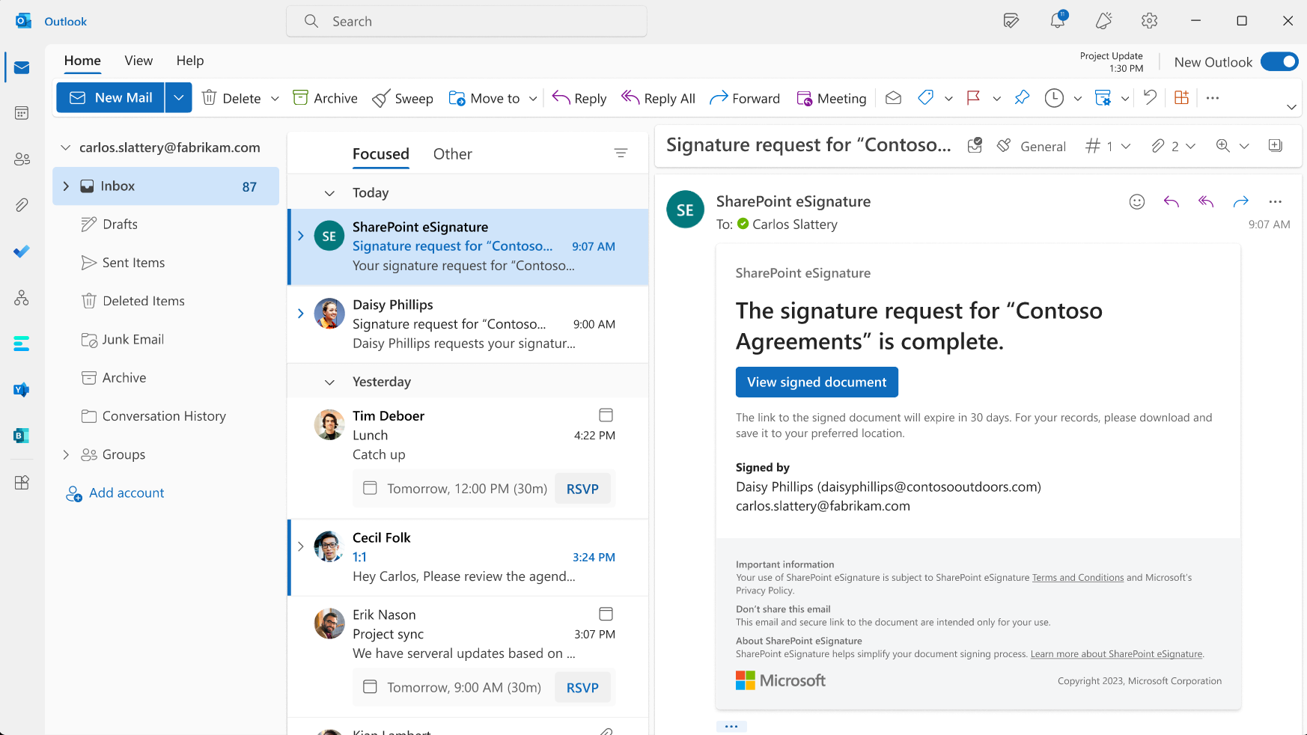
Task: Open Microsoft To Do from the sidebar
Action: coord(21,251)
